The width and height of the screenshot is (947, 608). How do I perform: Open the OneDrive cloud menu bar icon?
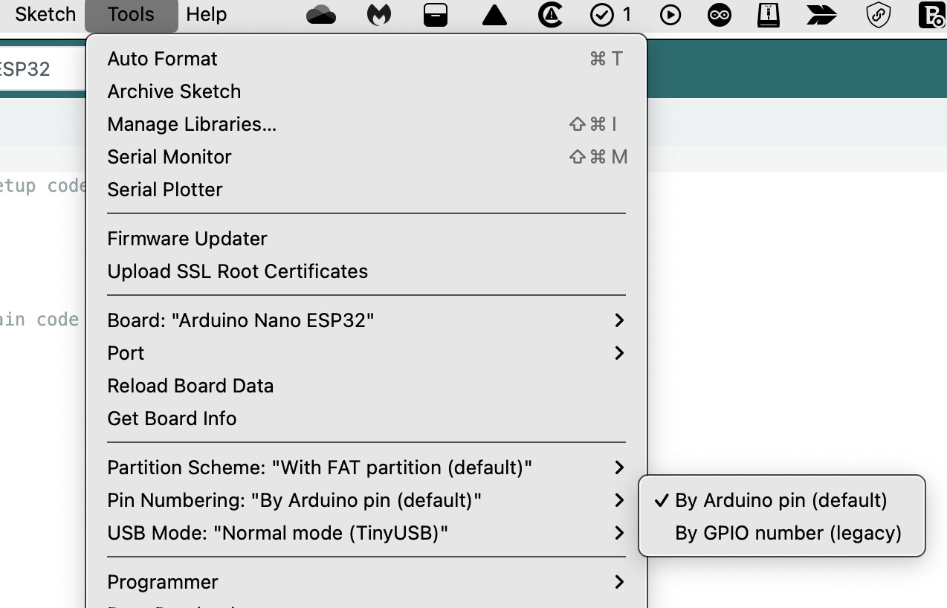(x=320, y=14)
